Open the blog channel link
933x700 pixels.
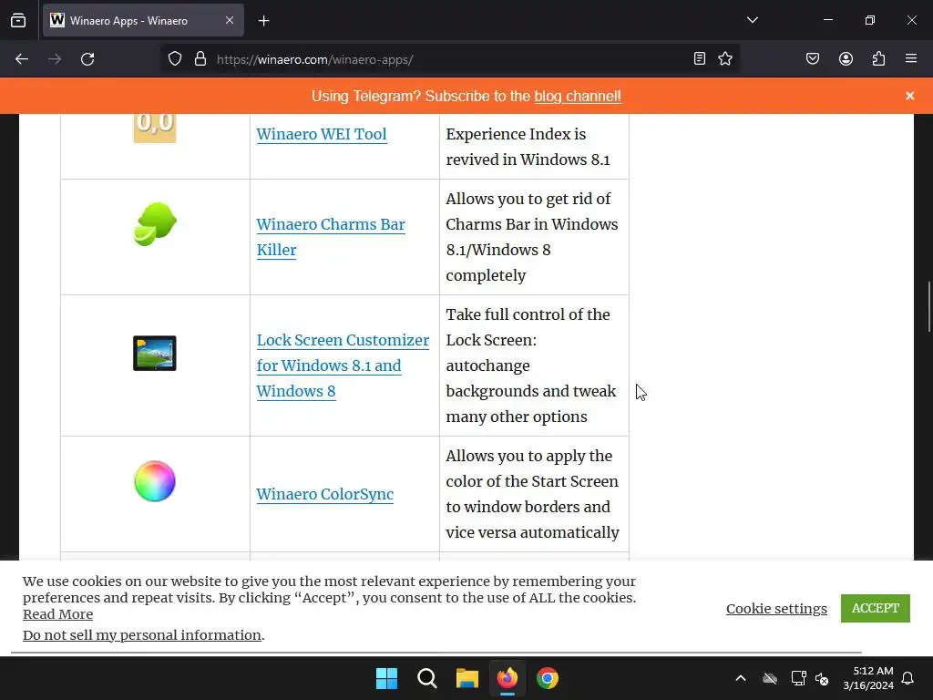click(577, 96)
